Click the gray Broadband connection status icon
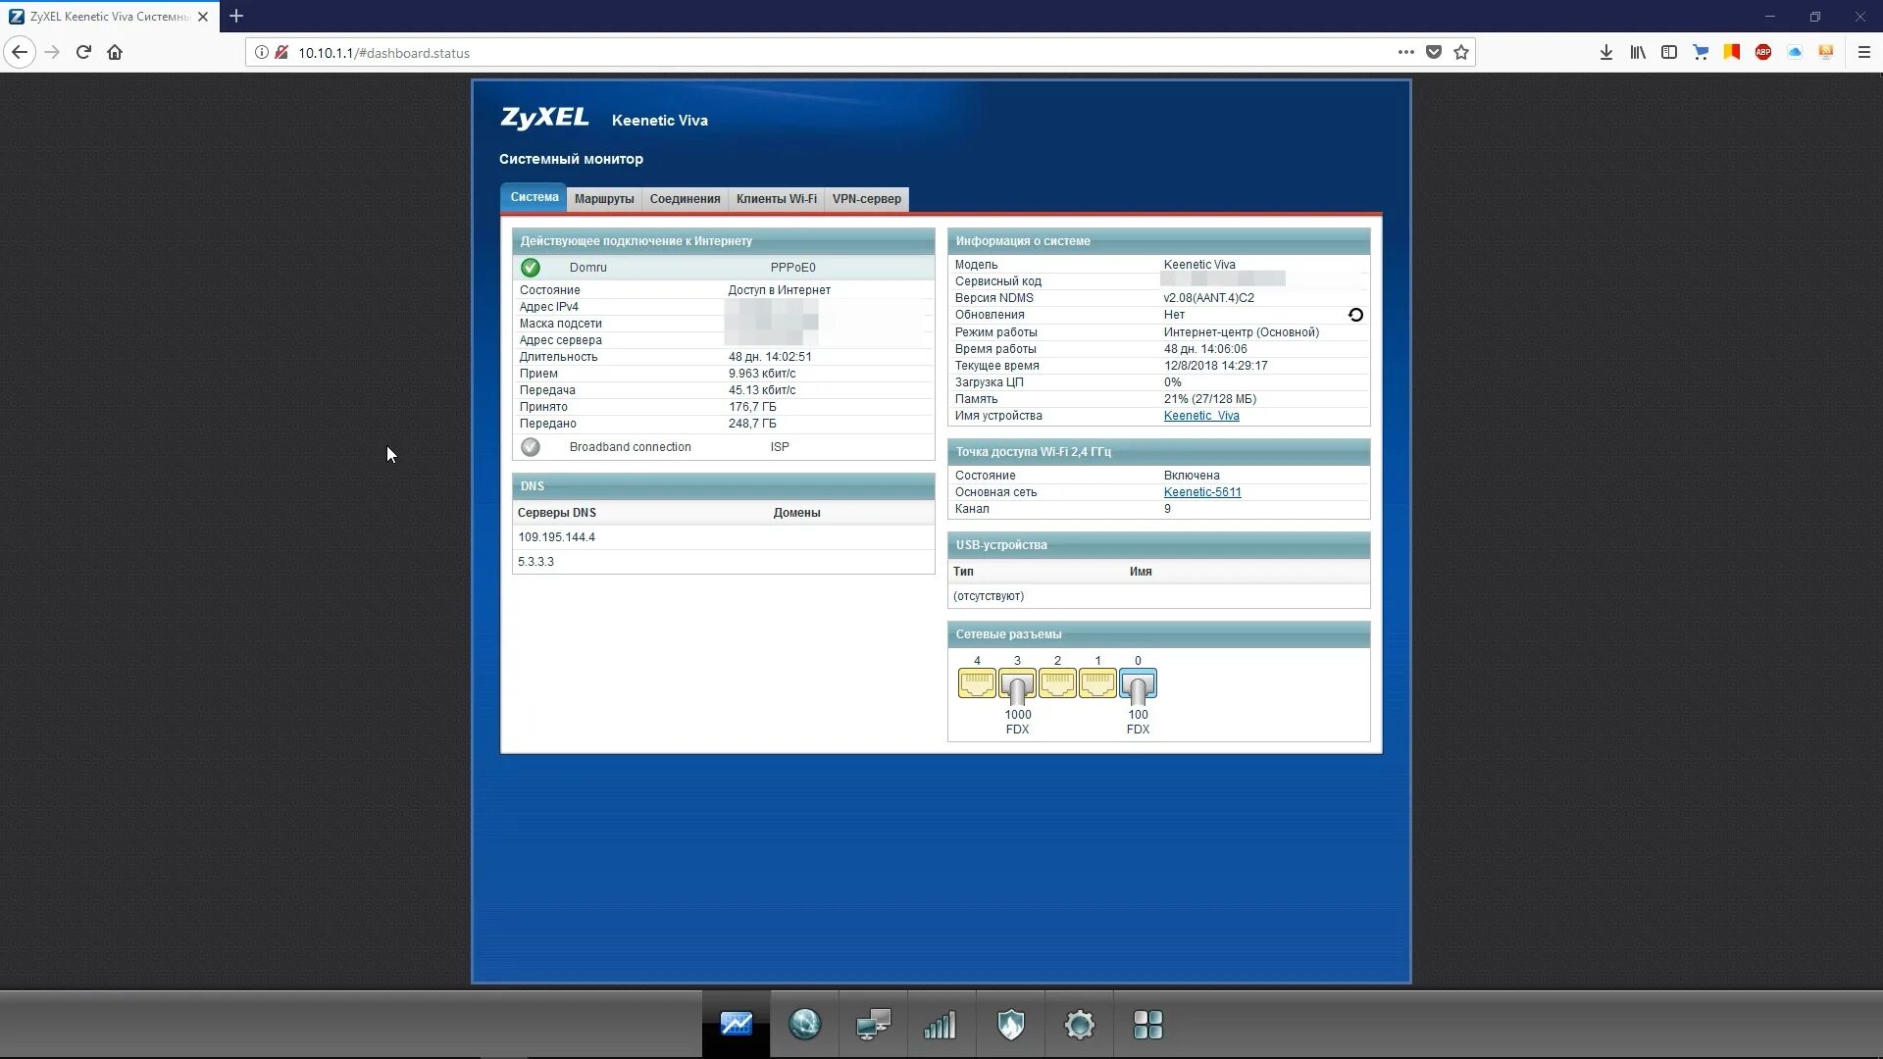Image resolution: width=1883 pixels, height=1059 pixels. coord(531,447)
